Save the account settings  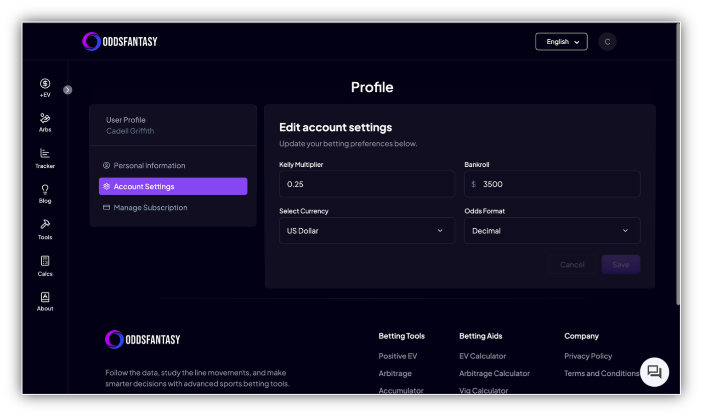point(621,264)
